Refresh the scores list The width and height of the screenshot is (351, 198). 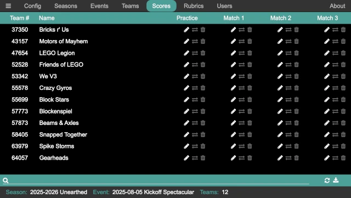327,180
